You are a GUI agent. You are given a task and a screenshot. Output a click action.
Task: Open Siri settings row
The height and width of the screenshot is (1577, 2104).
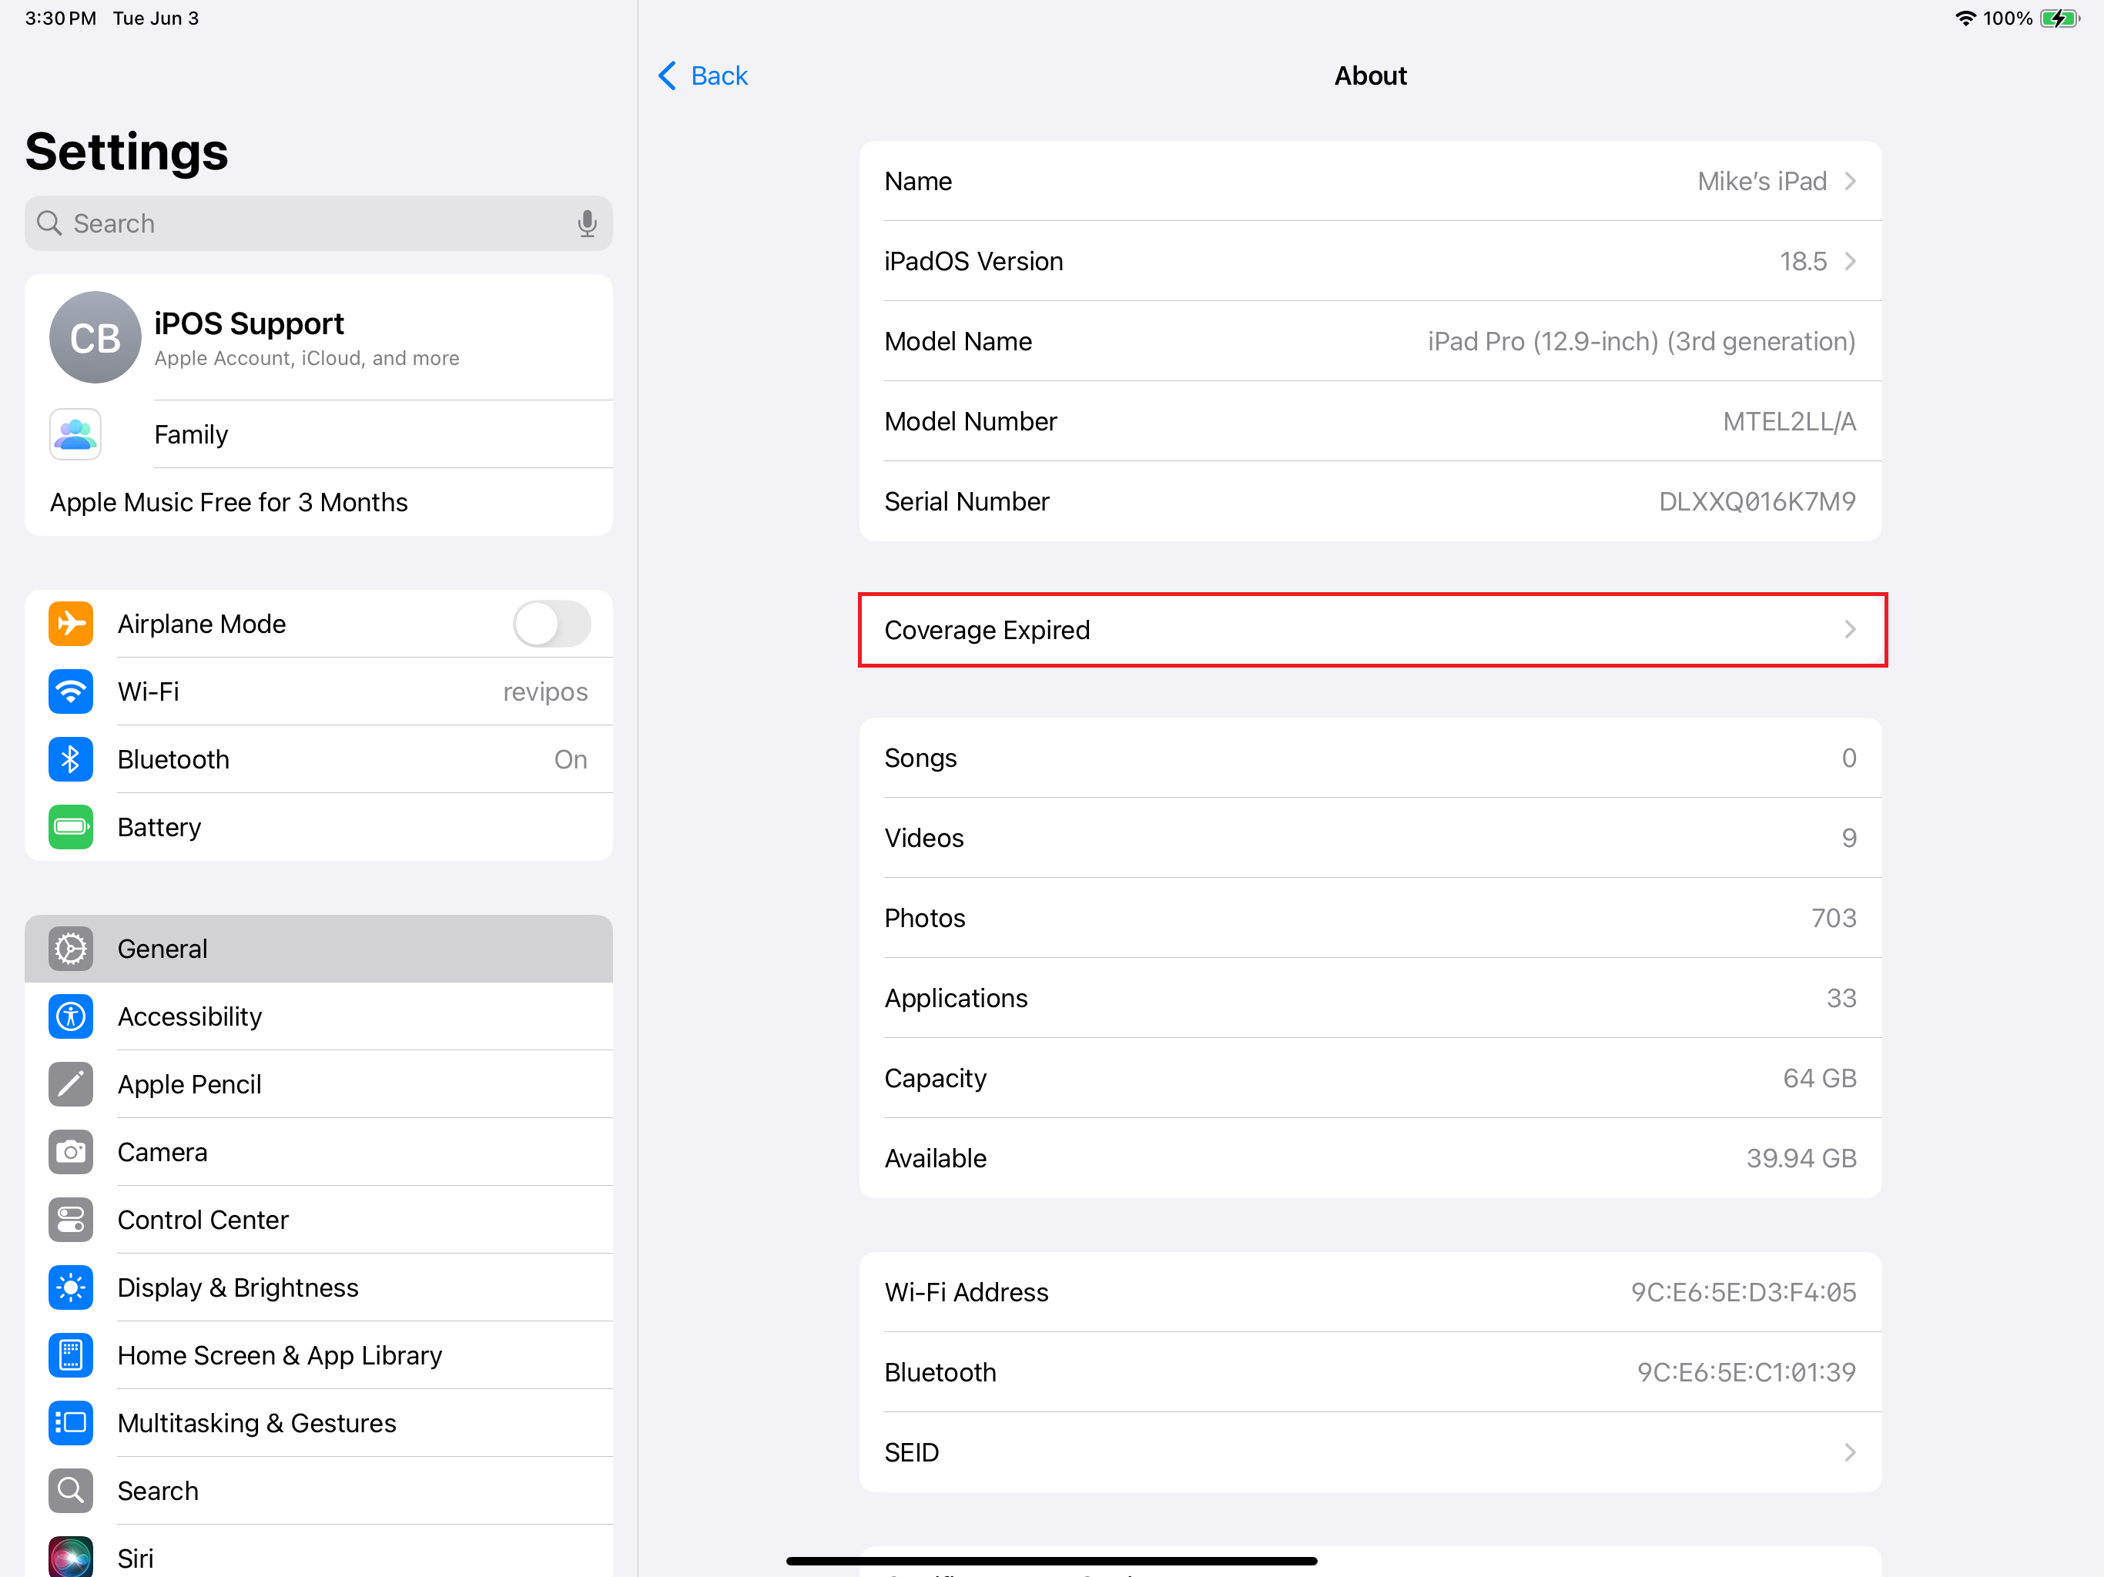(x=319, y=1552)
